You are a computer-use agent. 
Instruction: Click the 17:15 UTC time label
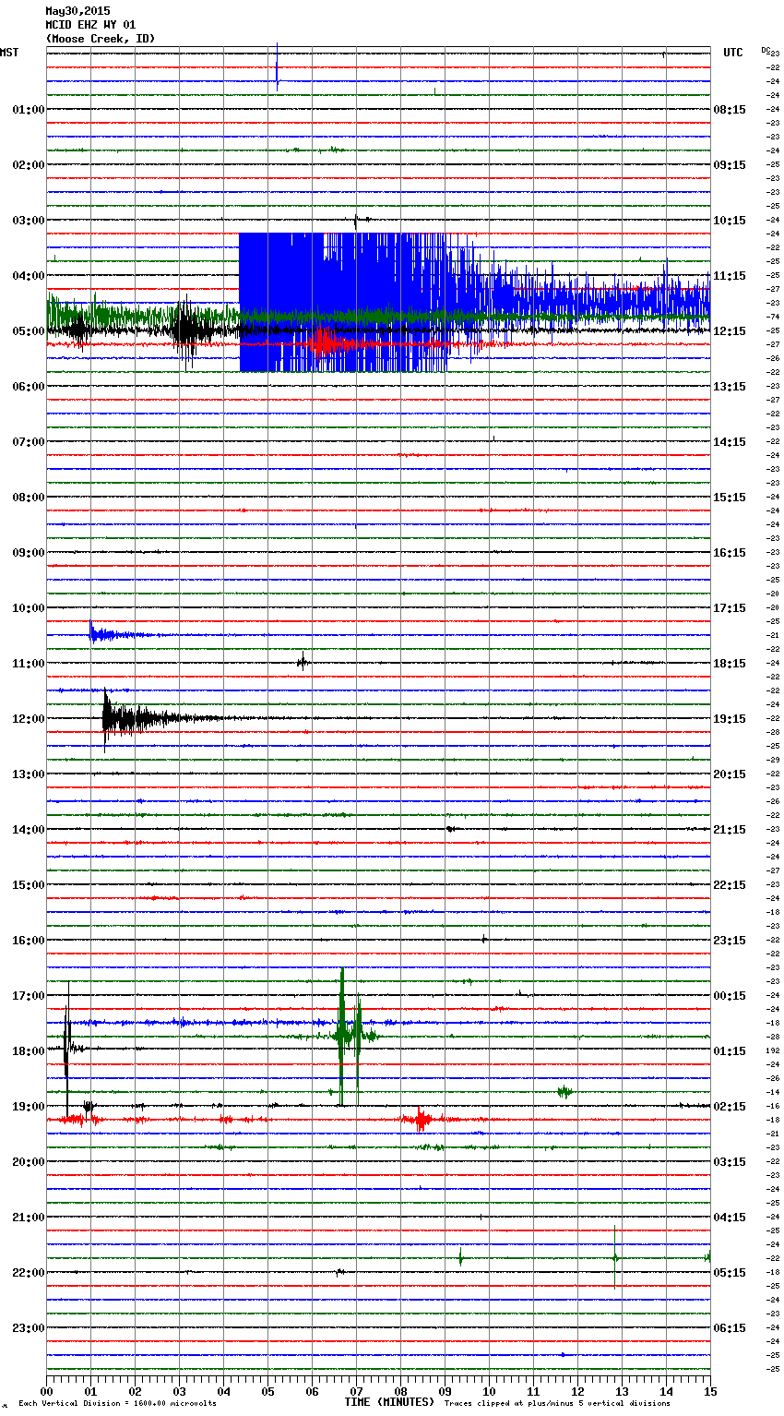point(730,608)
